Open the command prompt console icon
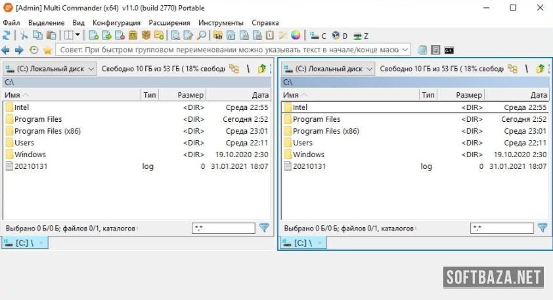 449,50
